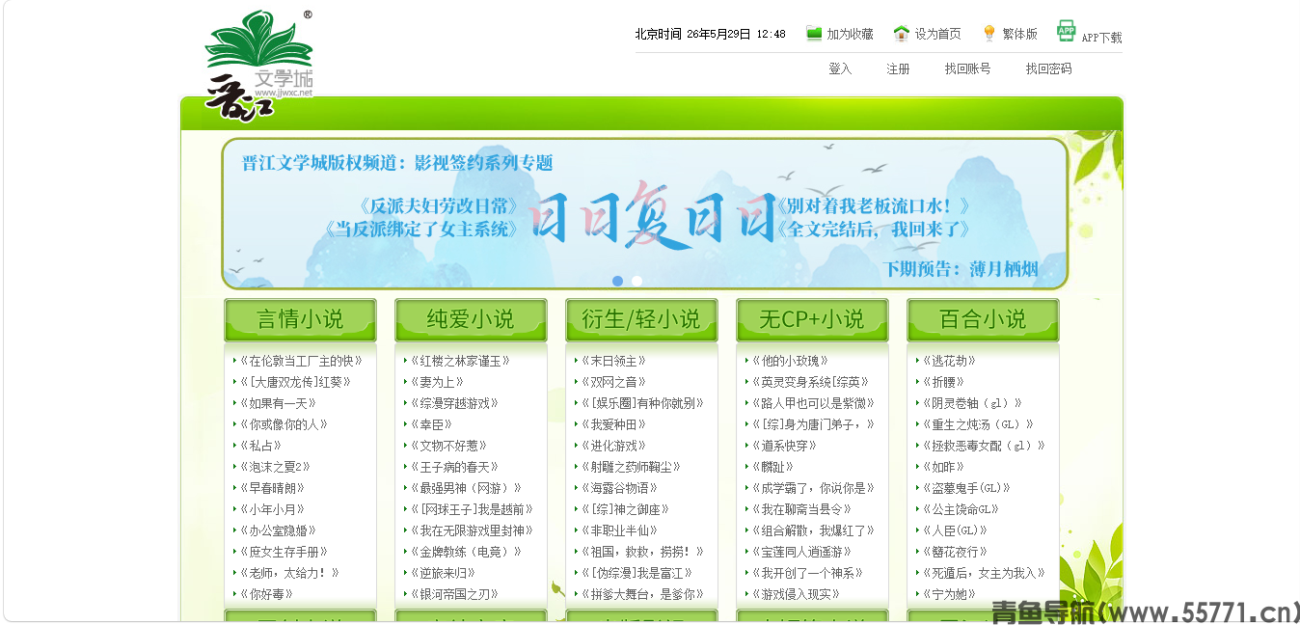Open novel 《综漫穿越游戏》

(x=455, y=403)
